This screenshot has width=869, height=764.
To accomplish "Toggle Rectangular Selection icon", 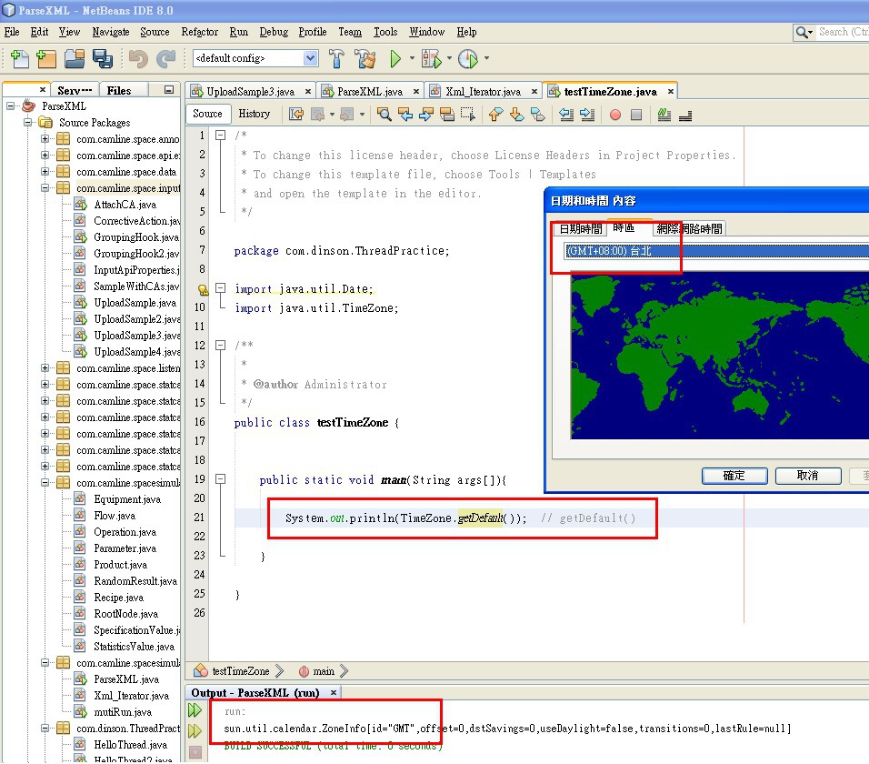I will pos(468,115).
